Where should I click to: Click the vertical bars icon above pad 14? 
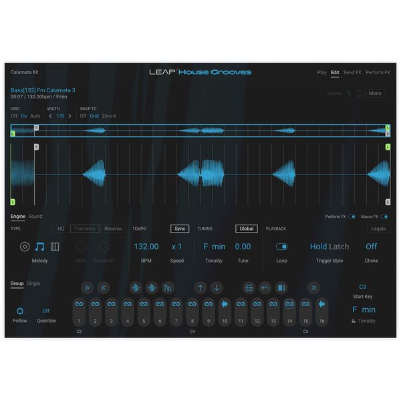[281, 288]
